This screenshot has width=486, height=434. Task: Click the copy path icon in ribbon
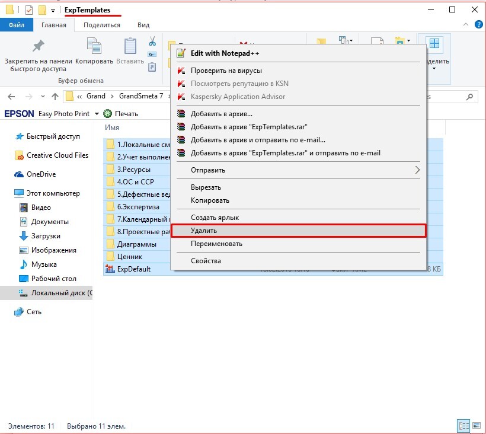click(x=152, y=55)
